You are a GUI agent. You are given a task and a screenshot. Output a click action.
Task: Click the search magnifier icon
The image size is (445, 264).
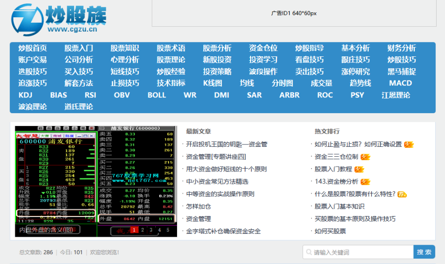(x=309, y=252)
